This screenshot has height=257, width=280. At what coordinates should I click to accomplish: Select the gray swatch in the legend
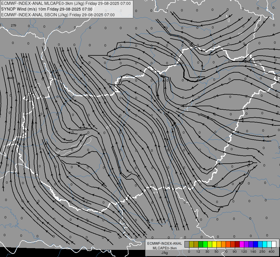tap(187, 244)
